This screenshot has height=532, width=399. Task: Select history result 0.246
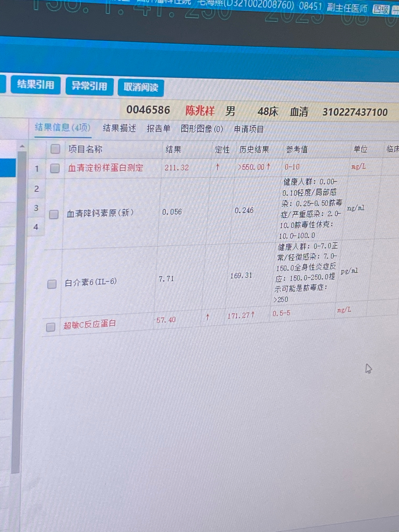[244, 210]
